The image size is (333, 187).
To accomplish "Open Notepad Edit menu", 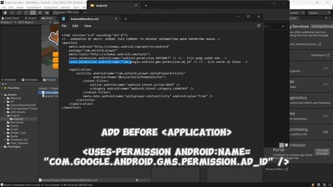I will 75,26.
